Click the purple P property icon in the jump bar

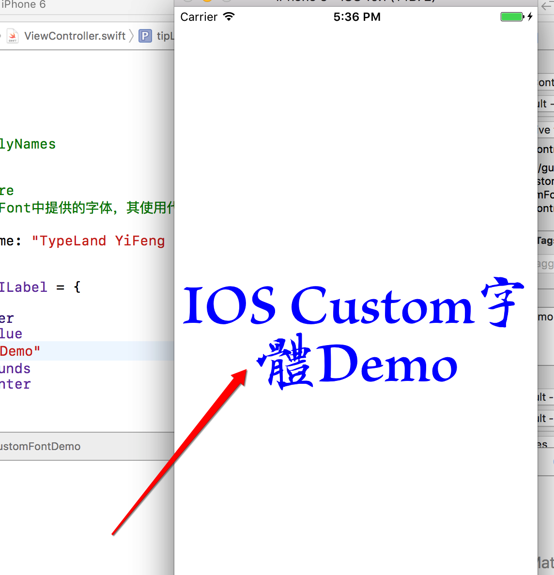coord(145,36)
